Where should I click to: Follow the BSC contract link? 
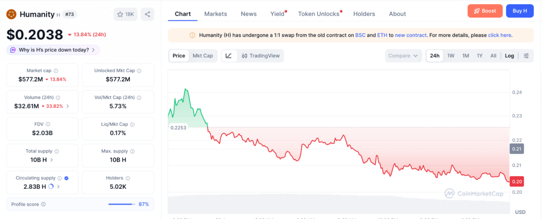click(360, 35)
